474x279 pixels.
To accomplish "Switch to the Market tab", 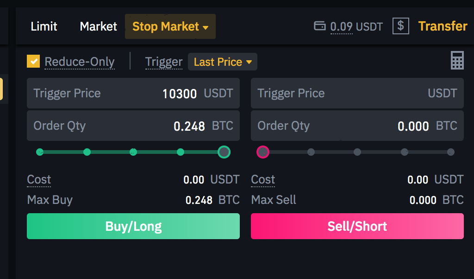I will pos(98,26).
